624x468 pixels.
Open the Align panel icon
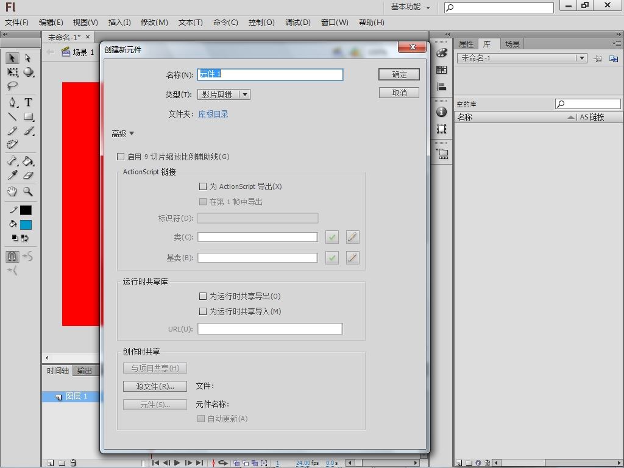coord(441,87)
